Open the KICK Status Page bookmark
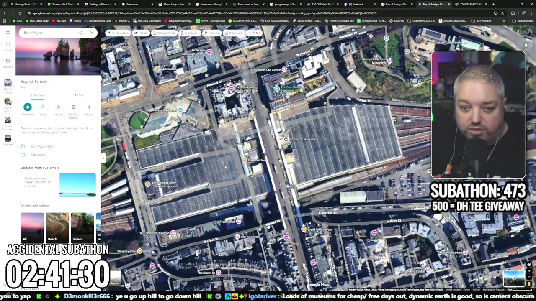 (x=38, y=21)
